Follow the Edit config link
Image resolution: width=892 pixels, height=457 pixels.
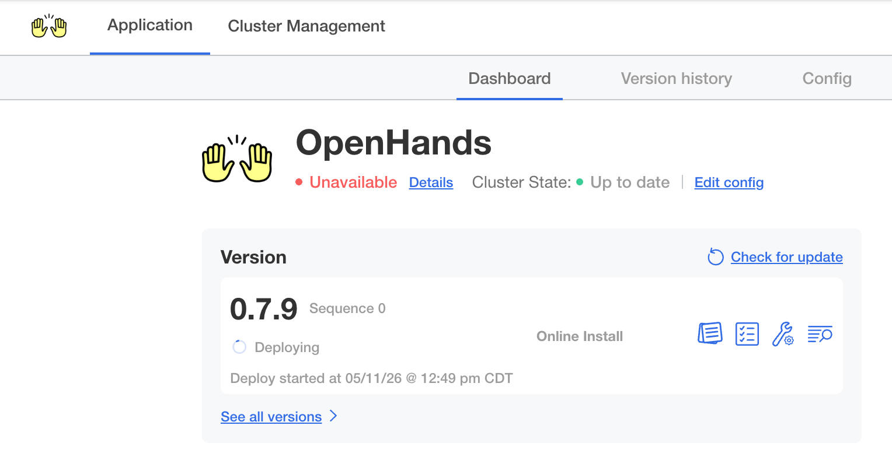point(729,182)
